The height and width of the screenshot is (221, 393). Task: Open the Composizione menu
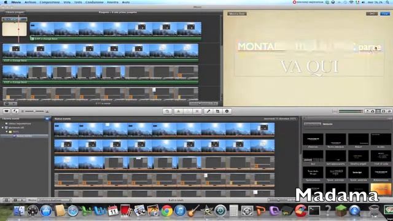tap(50, 2)
